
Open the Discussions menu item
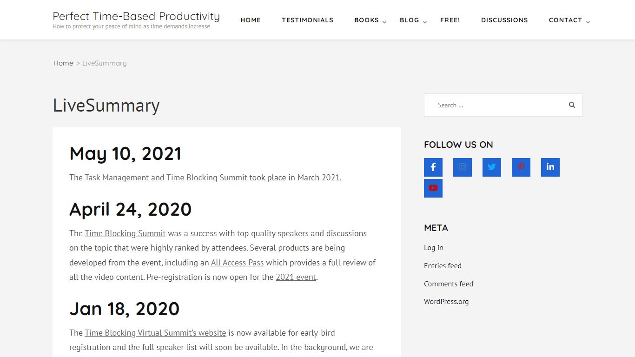click(504, 20)
